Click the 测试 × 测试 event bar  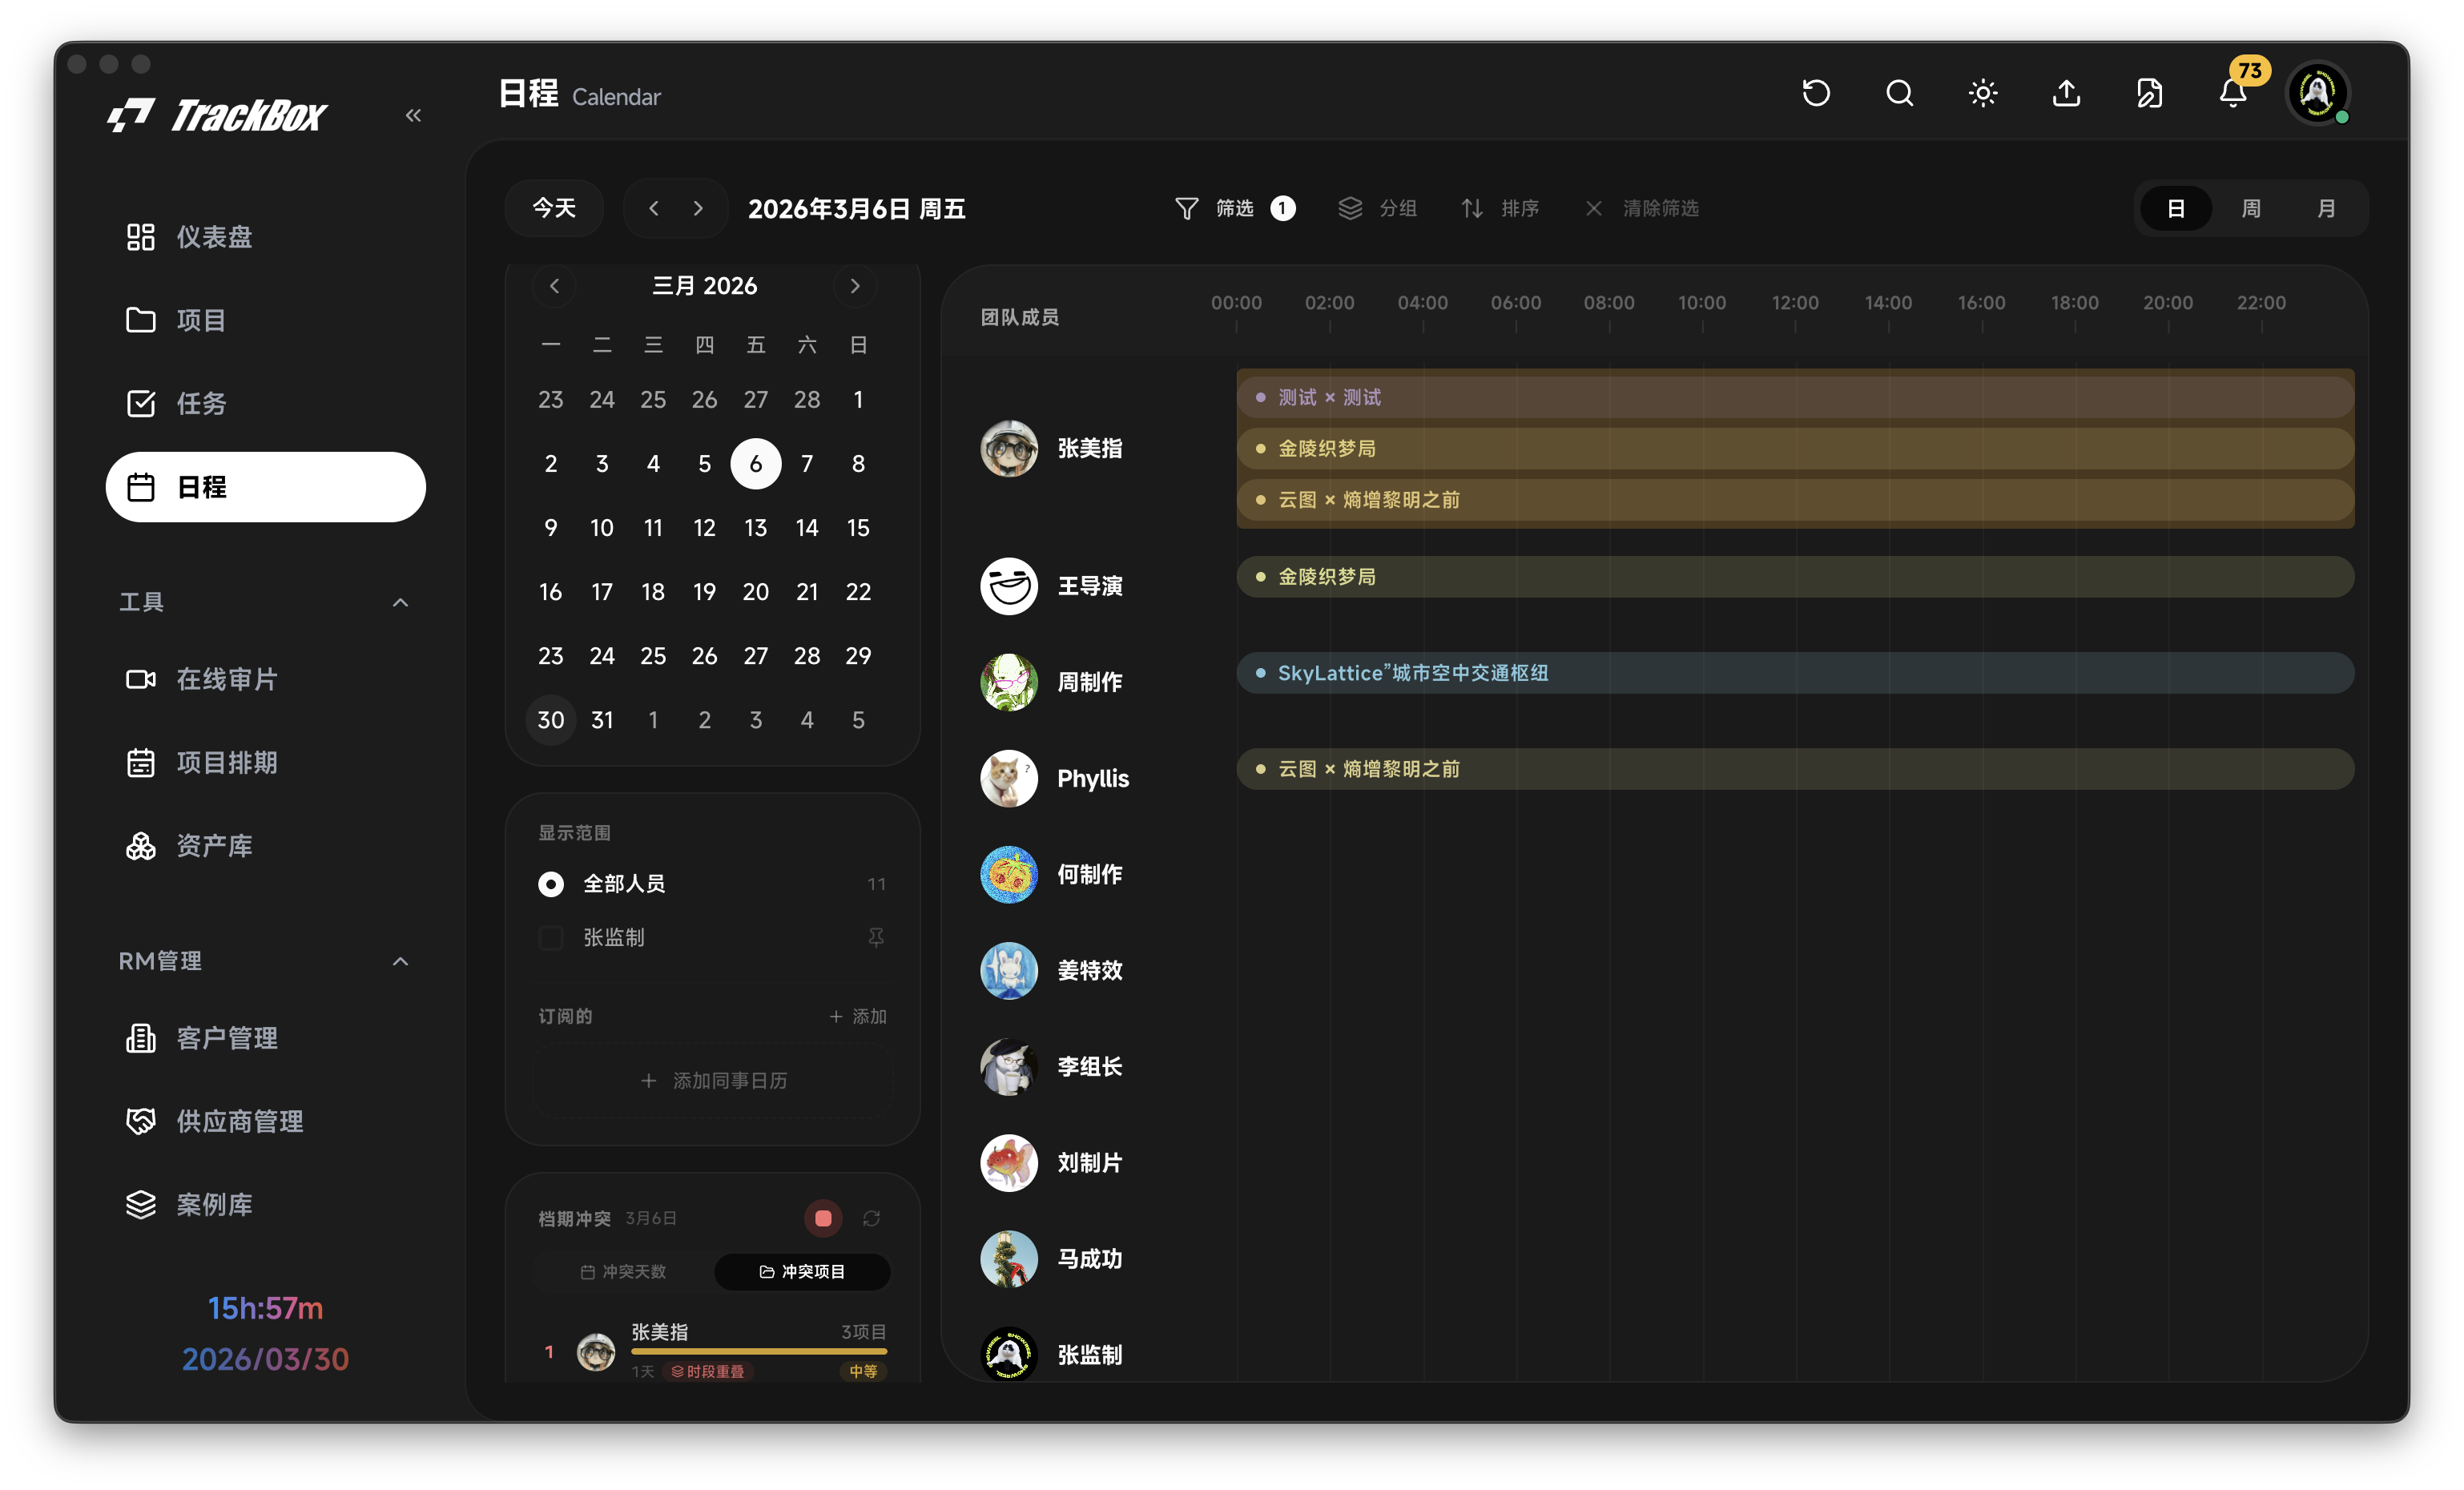coord(1795,397)
